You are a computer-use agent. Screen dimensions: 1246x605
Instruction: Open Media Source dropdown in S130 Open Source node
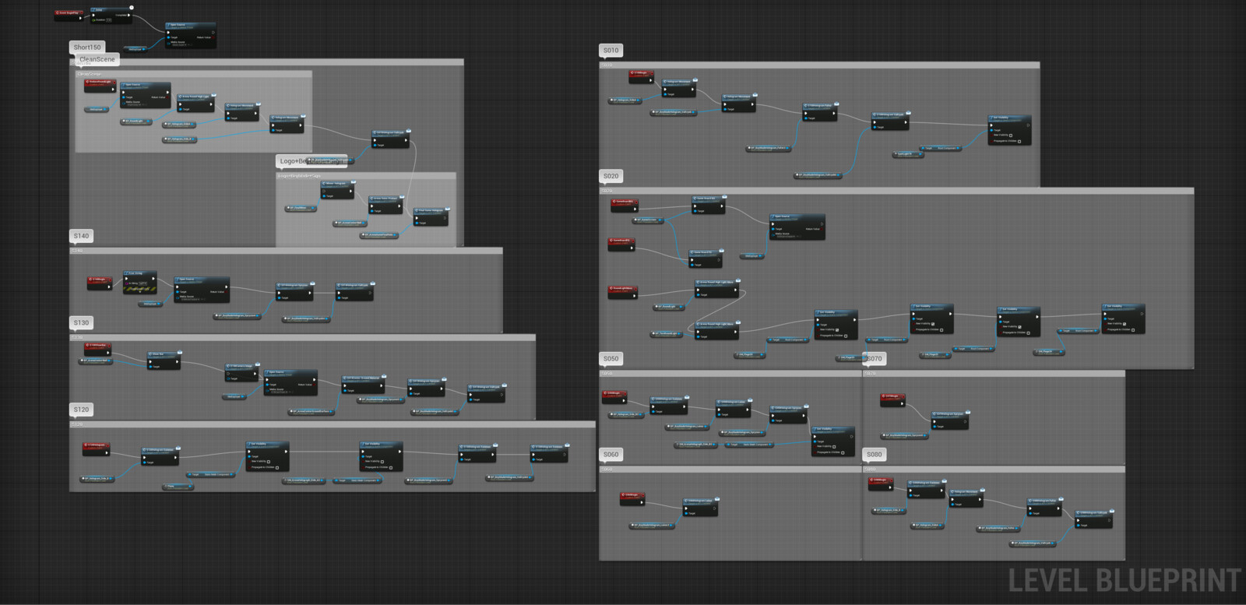[x=279, y=392]
